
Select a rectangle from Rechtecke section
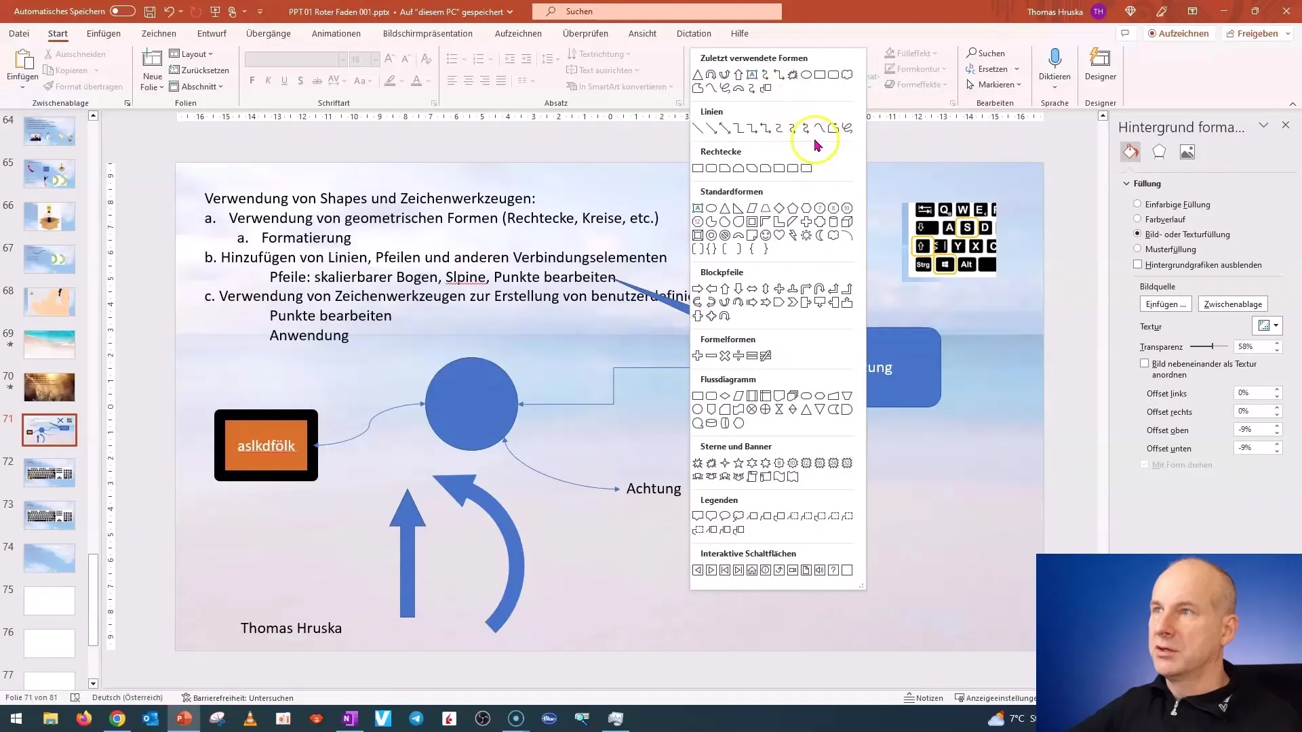click(x=698, y=168)
